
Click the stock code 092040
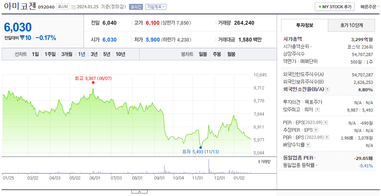[46, 7]
